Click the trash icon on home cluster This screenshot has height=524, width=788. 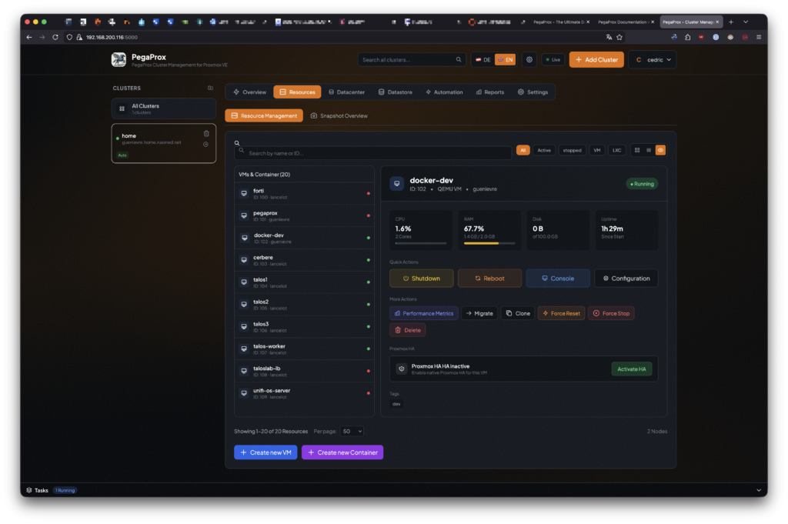tap(206, 134)
